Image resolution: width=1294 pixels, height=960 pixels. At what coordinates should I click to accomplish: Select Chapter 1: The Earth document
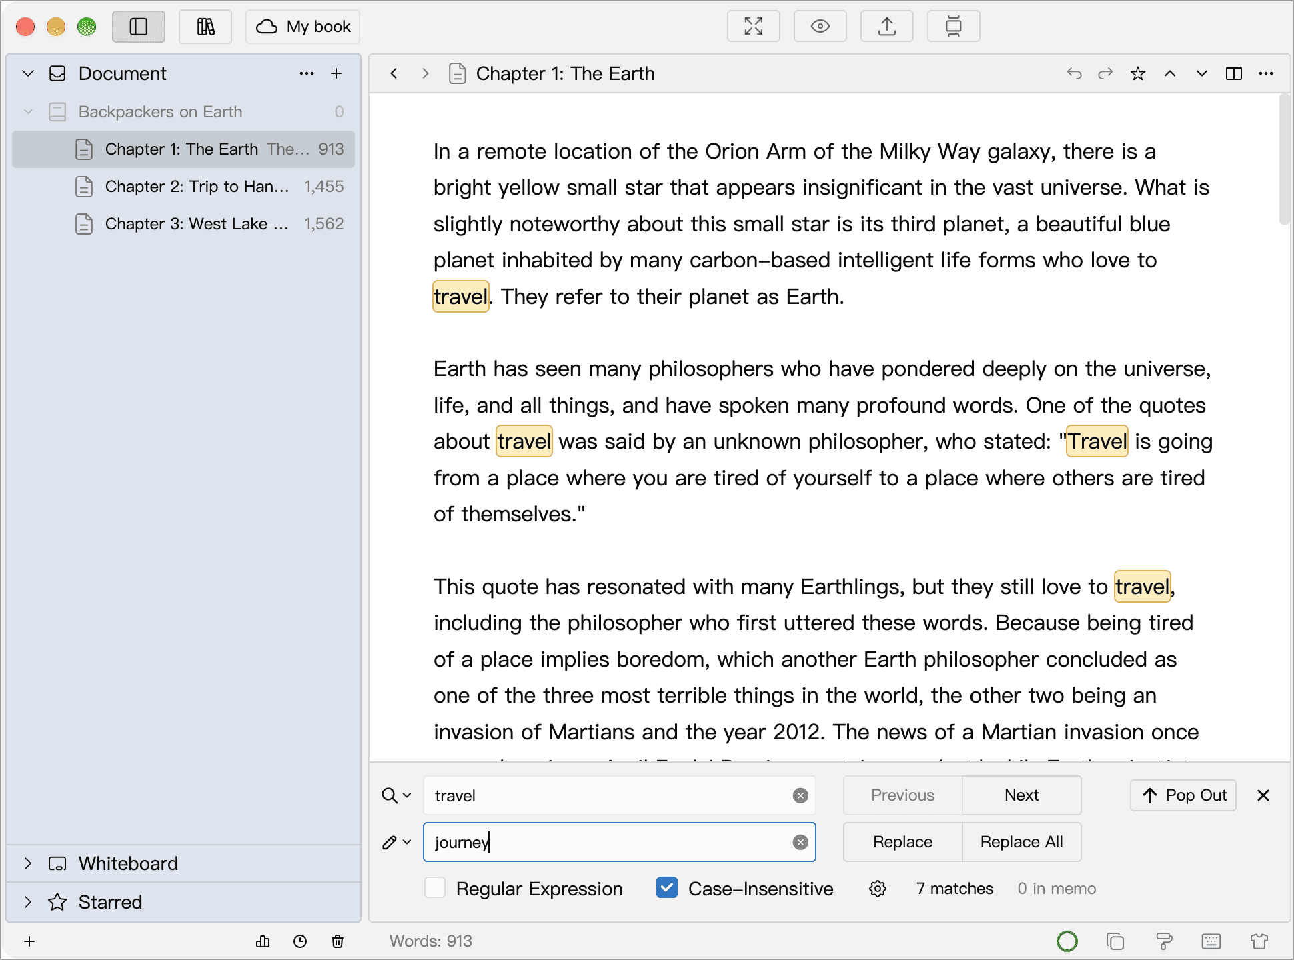click(183, 149)
